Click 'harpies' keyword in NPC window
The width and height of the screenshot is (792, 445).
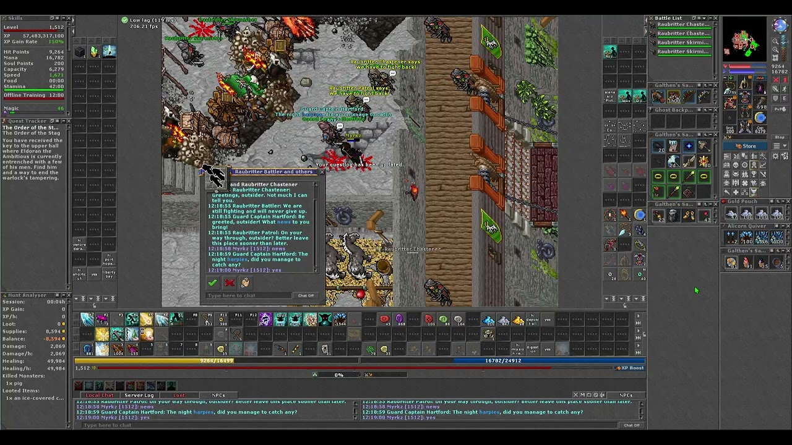(x=237, y=259)
